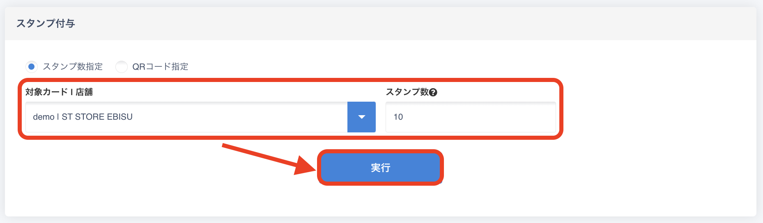
Task: Click the スタンプ数 input field
Action: (471, 117)
